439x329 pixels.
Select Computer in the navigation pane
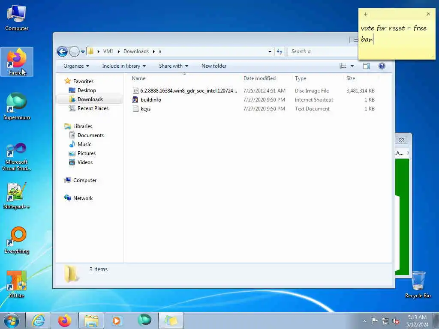85,180
